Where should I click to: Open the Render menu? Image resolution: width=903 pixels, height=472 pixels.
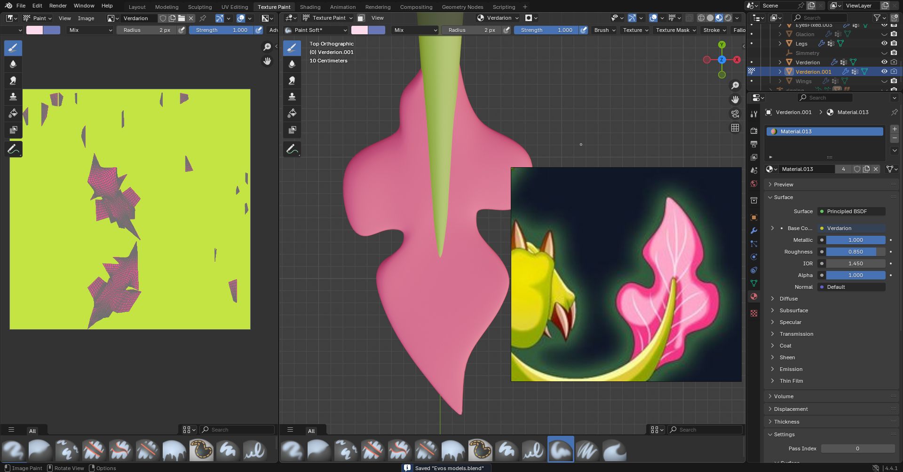(x=58, y=6)
